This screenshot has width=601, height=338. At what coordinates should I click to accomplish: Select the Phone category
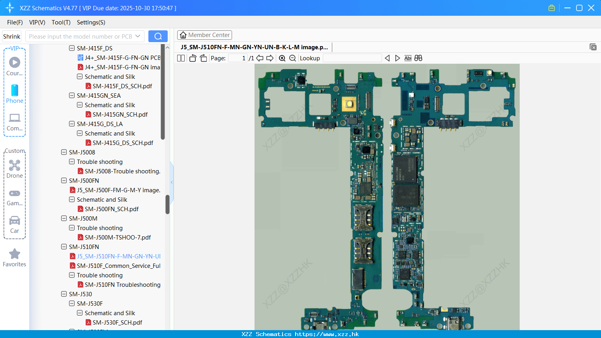point(15,94)
